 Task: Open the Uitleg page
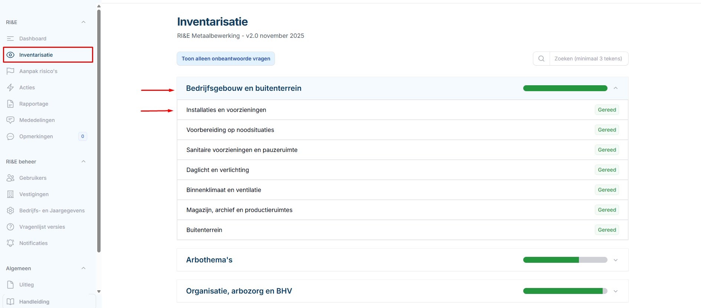[x=48, y=285]
